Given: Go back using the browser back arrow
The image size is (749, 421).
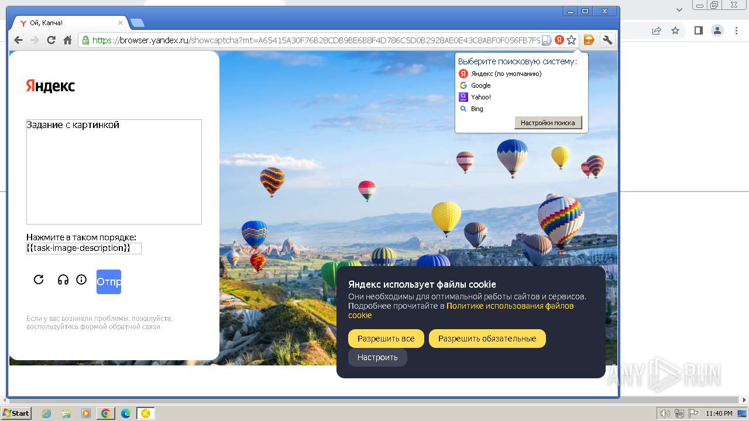Looking at the screenshot, I should 18,40.
